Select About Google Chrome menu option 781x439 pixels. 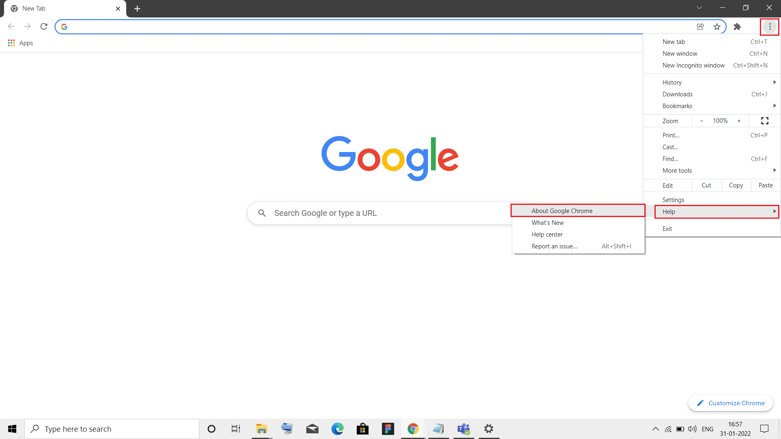click(x=578, y=211)
